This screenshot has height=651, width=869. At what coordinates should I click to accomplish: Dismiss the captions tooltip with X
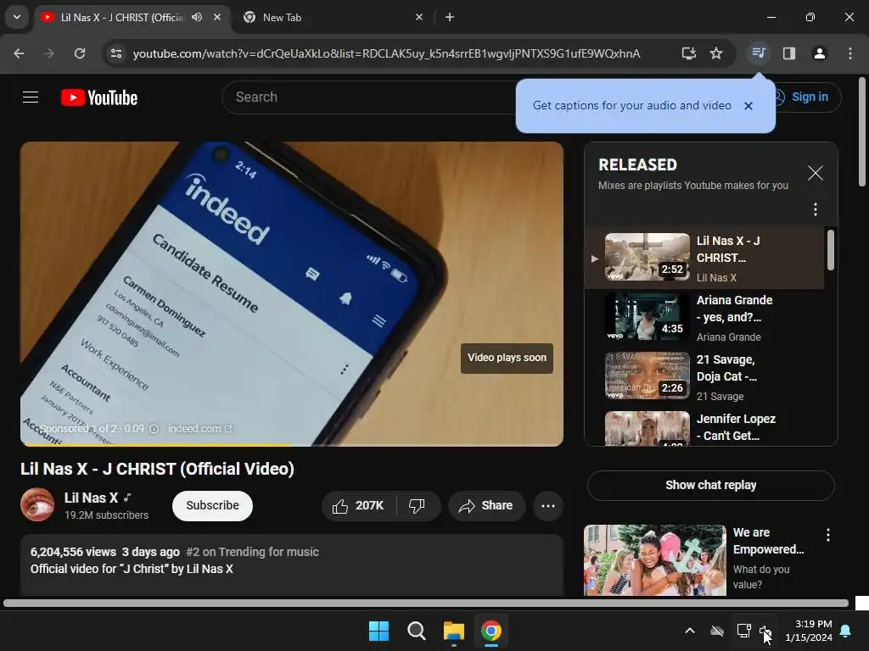tap(748, 106)
